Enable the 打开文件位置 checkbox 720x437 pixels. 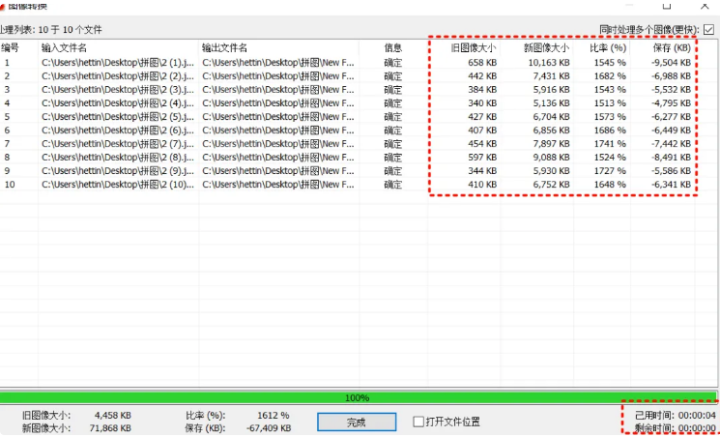pyautogui.click(x=419, y=422)
